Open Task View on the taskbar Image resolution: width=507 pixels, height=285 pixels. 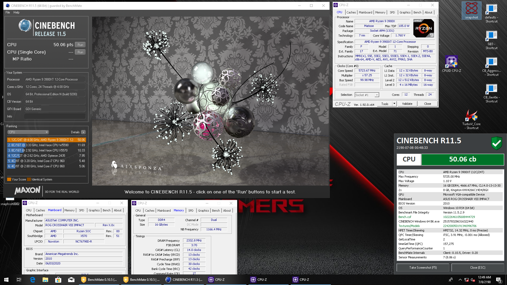19,280
